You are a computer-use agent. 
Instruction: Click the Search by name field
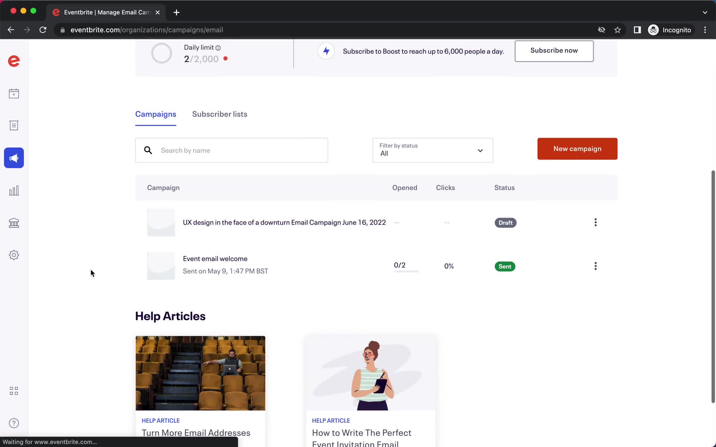(x=232, y=150)
